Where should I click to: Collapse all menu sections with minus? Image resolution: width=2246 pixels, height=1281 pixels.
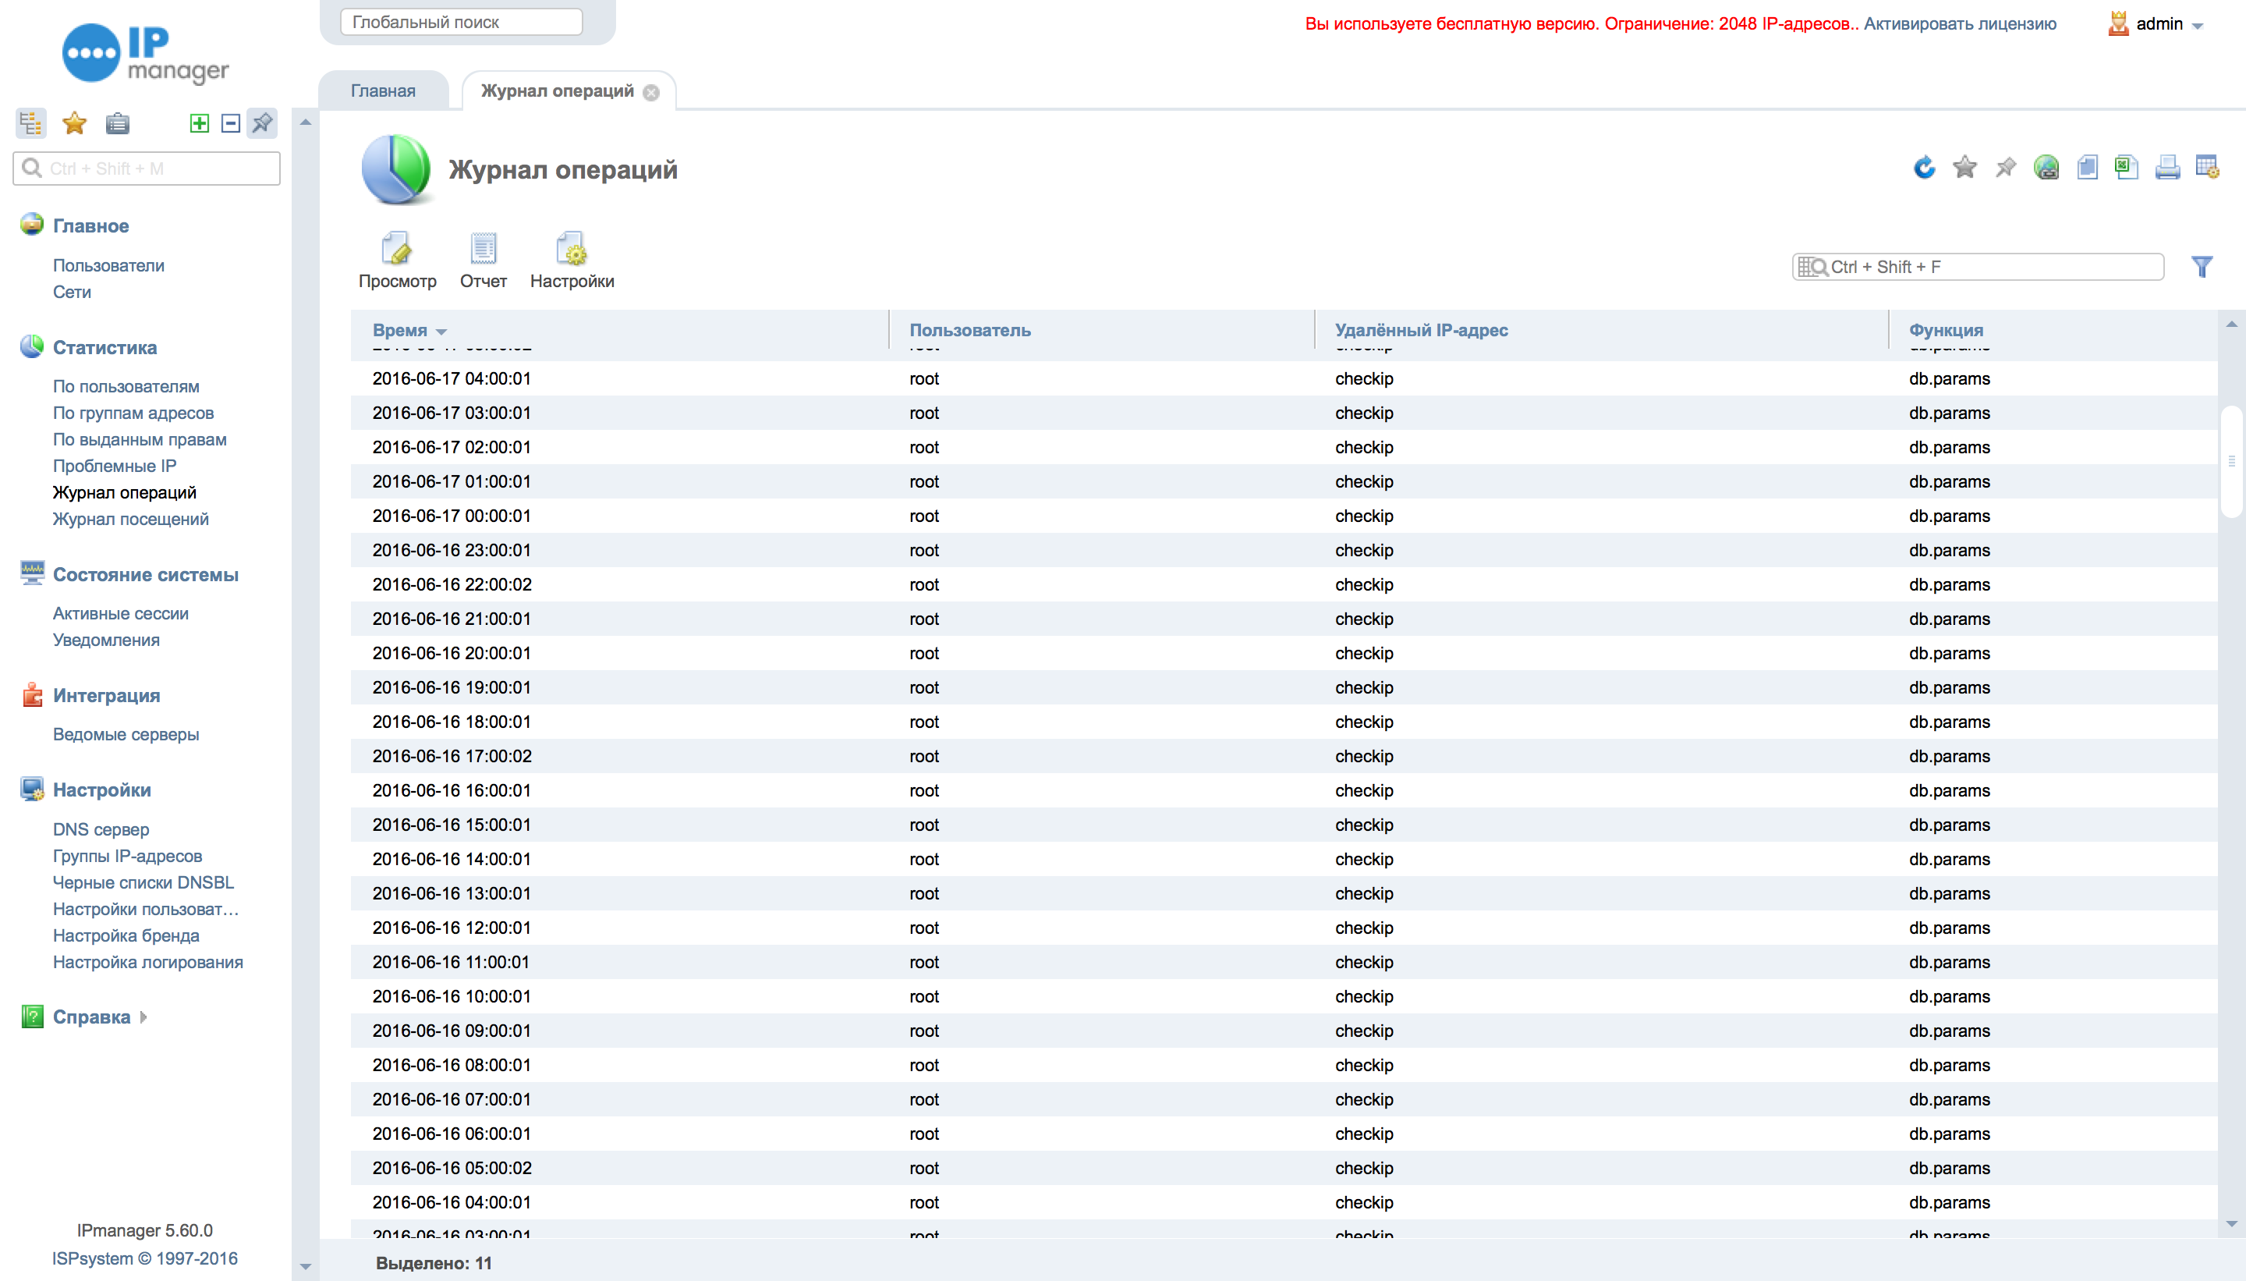[230, 123]
